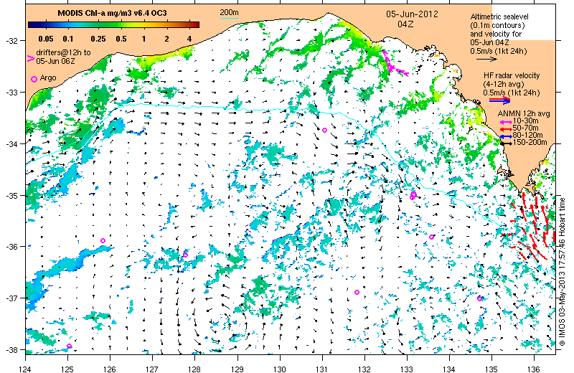Click the '0.05' colour bar value
The image size is (574, 373).
click(46, 39)
